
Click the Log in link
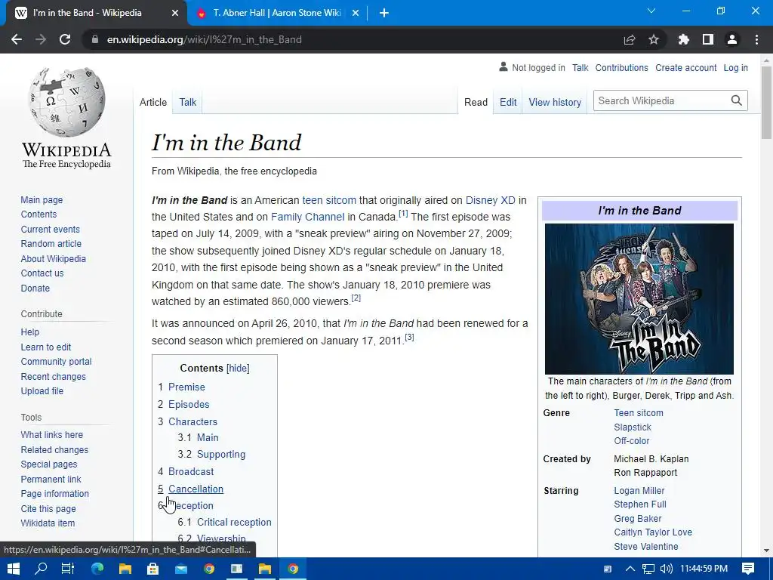pyautogui.click(x=735, y=67)
